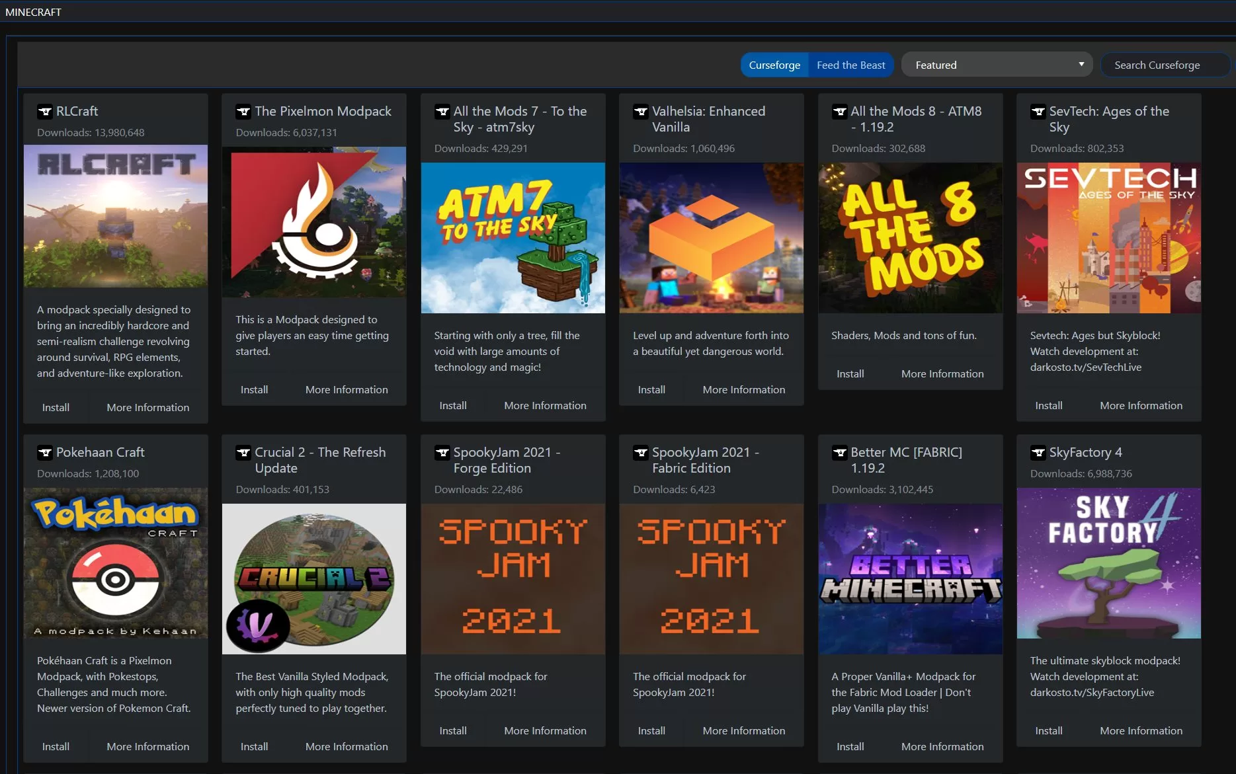
Task: Click the RLCraft cover thumbnail
Action: (116, 216)
